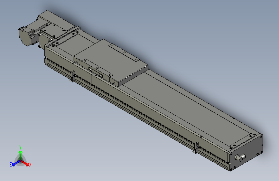Select the large slider carriage top plate
Viewport: 279px width, 181px height.
pos(111,62)
